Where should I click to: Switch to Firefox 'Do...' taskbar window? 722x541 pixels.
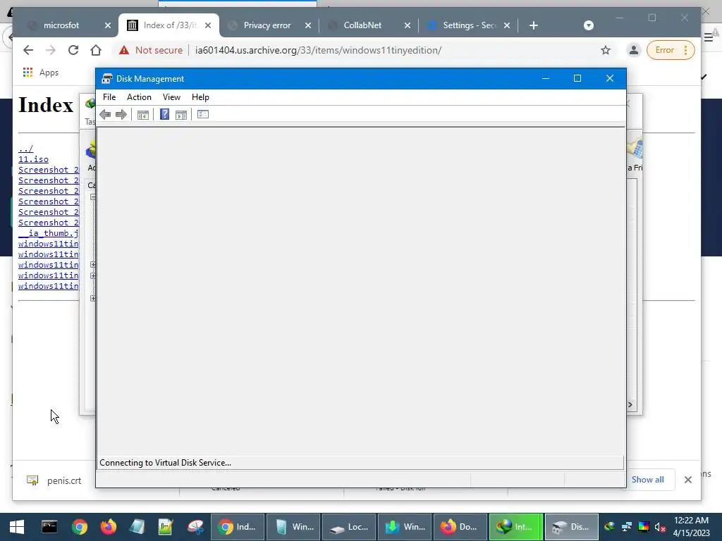460,527
